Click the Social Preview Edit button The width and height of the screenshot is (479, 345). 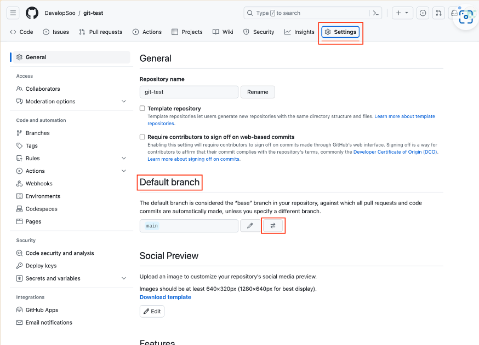coord(152,311)
